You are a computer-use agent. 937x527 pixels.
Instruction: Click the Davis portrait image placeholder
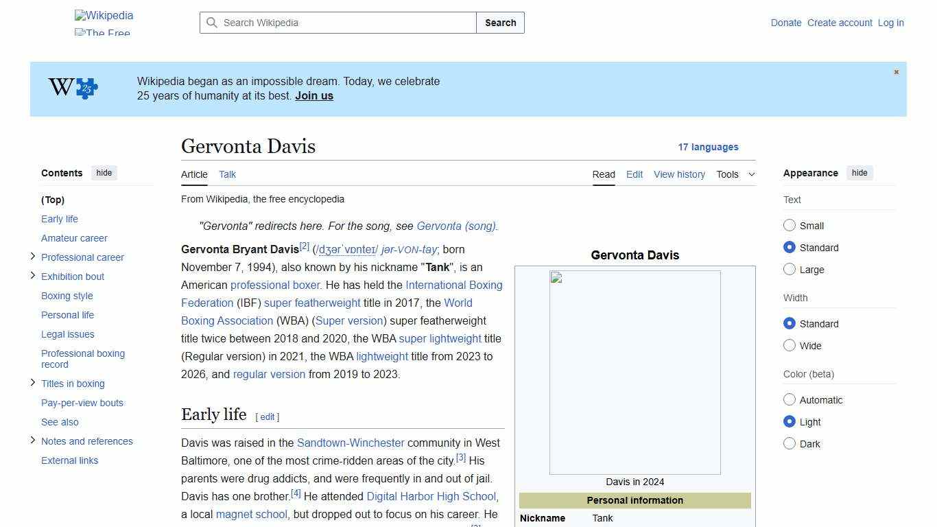pyautogui.click(x=634, y=373)
